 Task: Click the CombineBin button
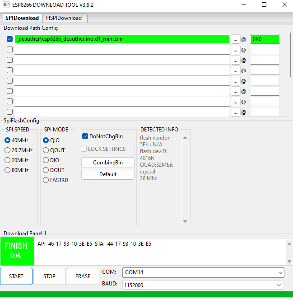point(108,163)
